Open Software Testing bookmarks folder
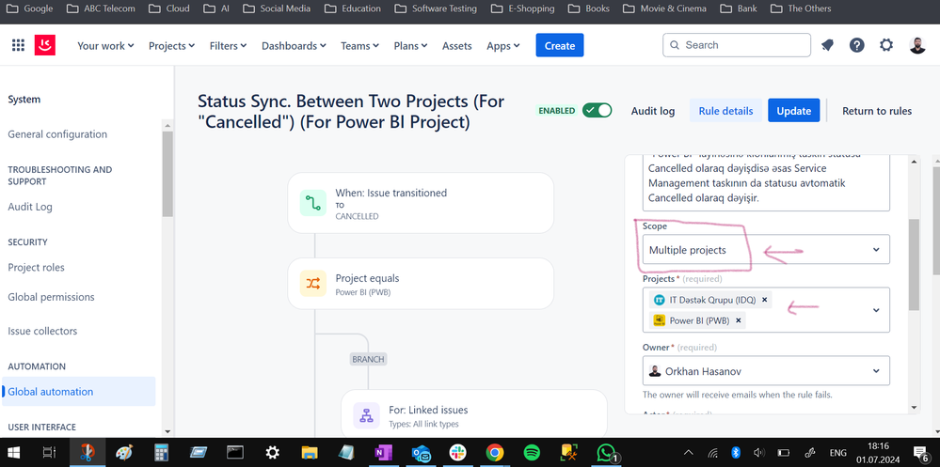The image size is (940, 467). coord(436,9)
